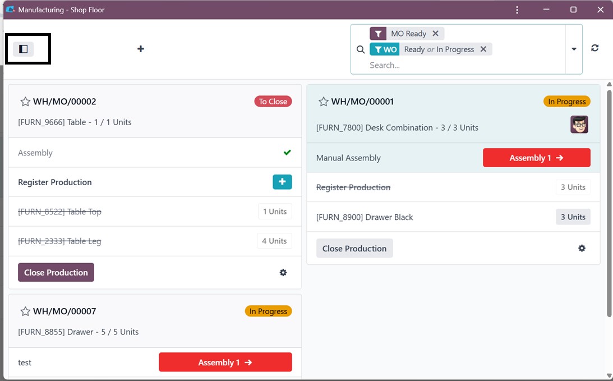Viewport: 613px width, 381px height.
Task: Click the green Assembly checkmark
Action: [x=287, y=153]
